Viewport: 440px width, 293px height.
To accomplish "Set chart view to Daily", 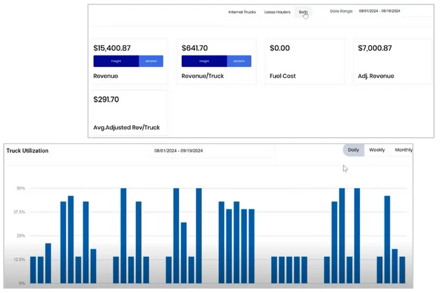I will click(353, 150).
